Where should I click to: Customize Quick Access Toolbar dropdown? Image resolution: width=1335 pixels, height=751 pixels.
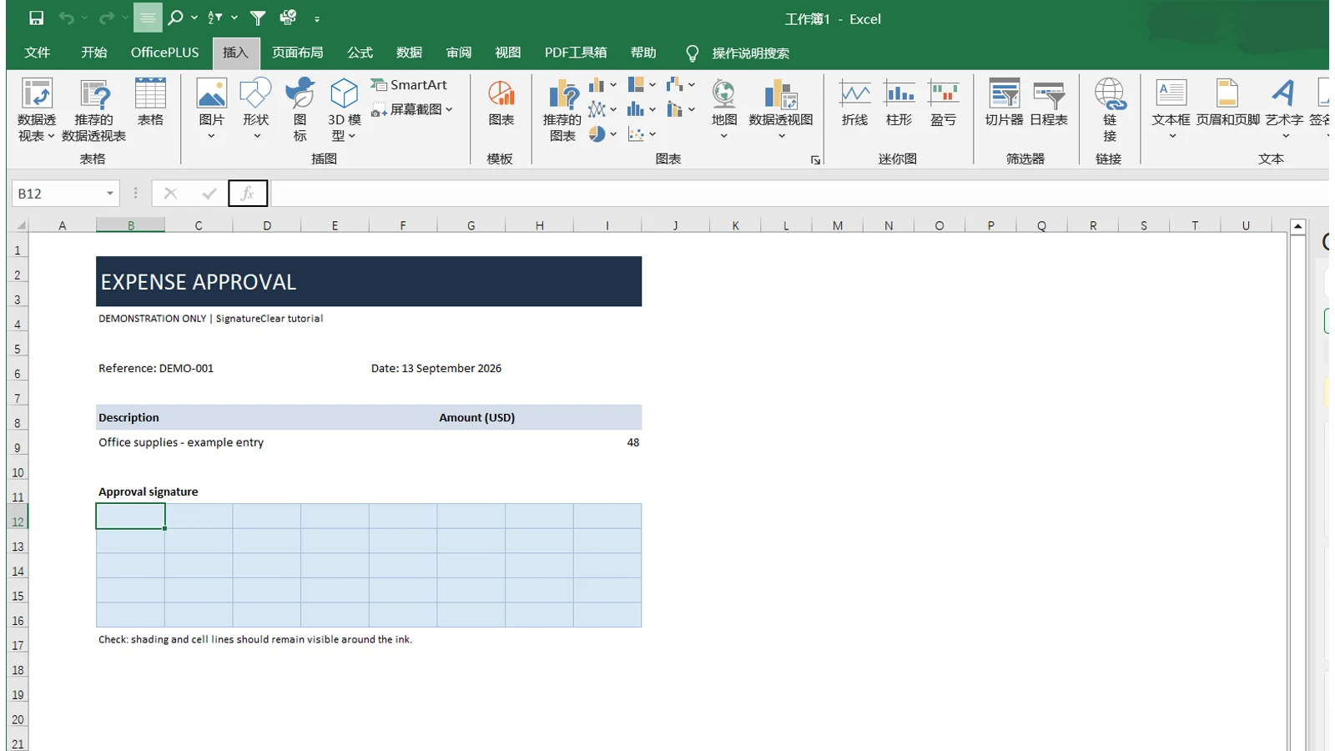click(x=317, y=18)
